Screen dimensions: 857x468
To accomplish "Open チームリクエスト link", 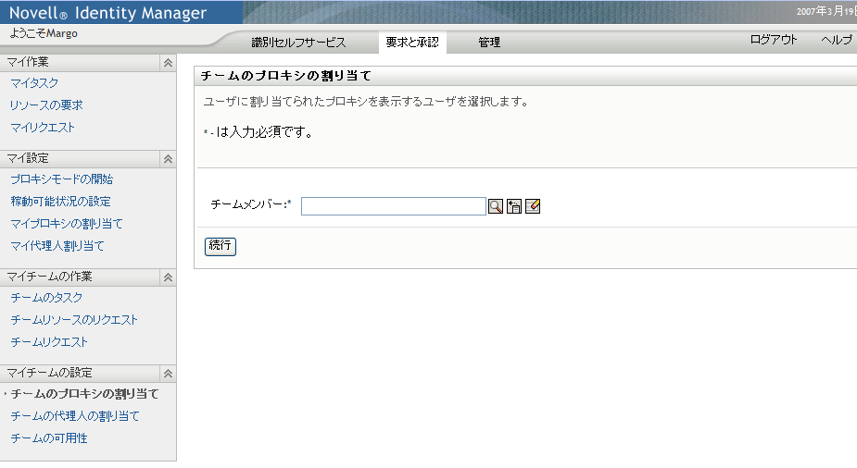I will point(49,342).
